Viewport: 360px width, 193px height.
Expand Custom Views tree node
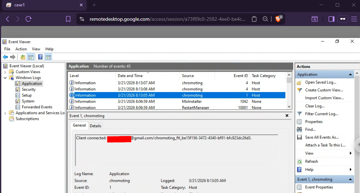click(x=5, y=72)
